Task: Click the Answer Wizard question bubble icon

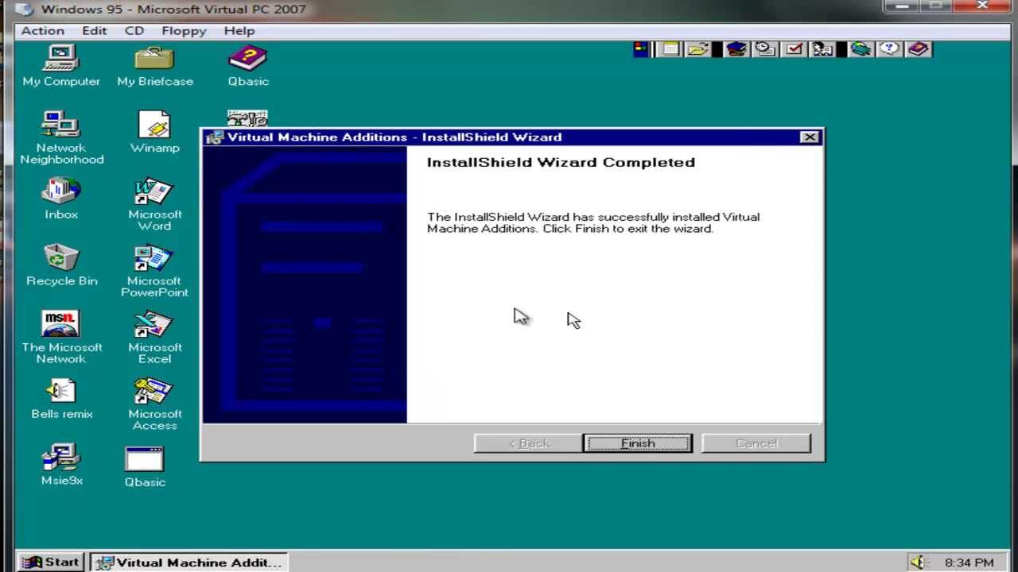Action: [889, 49]
